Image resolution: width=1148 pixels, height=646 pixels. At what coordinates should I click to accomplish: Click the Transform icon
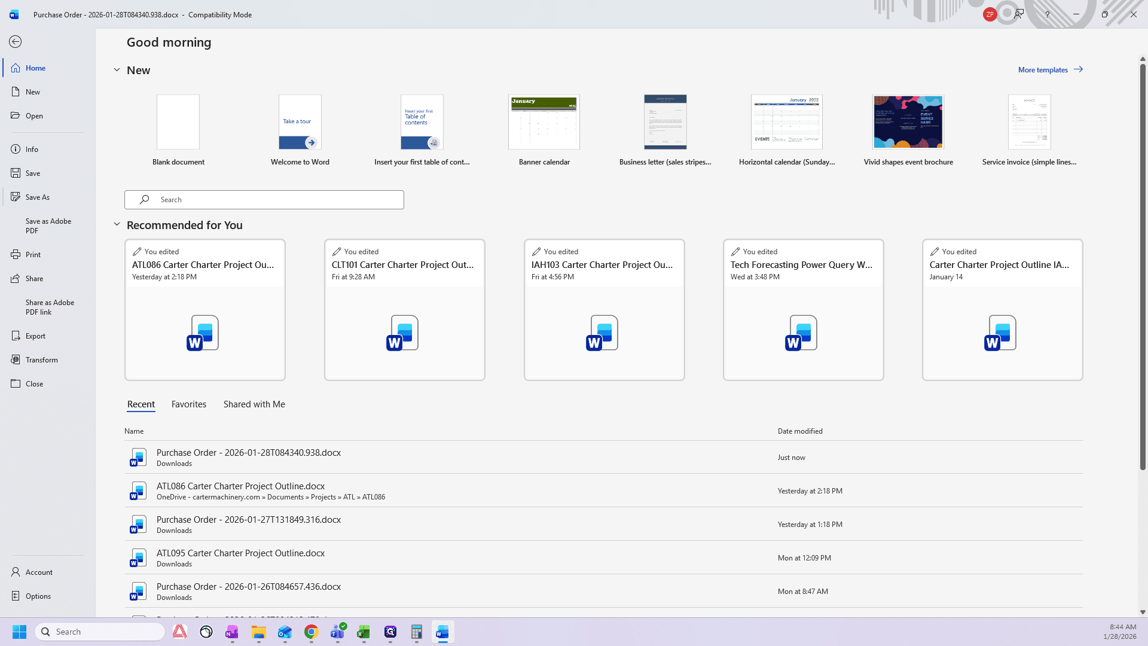[16, 359]
